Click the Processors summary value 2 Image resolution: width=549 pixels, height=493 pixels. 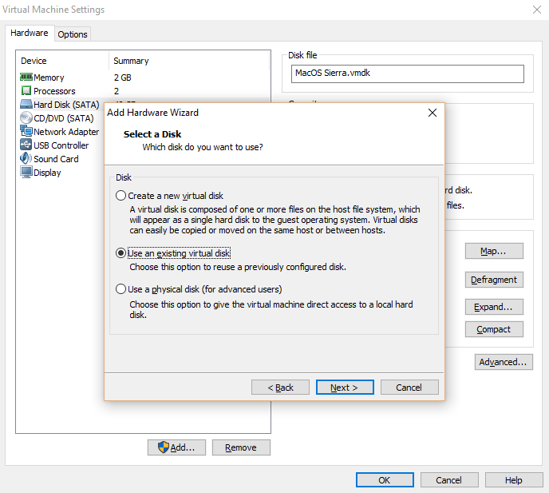[117, 91]
